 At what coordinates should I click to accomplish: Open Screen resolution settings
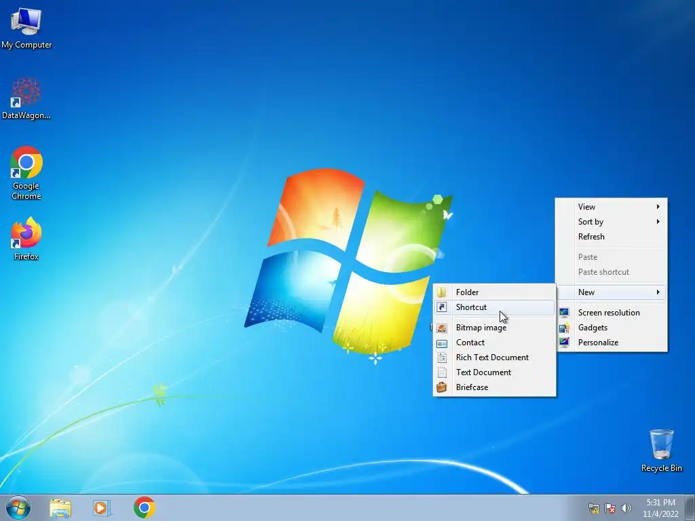(612, 312)
